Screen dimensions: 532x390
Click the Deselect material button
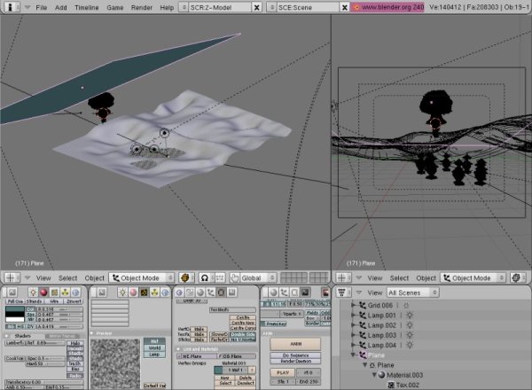(246, 383)
